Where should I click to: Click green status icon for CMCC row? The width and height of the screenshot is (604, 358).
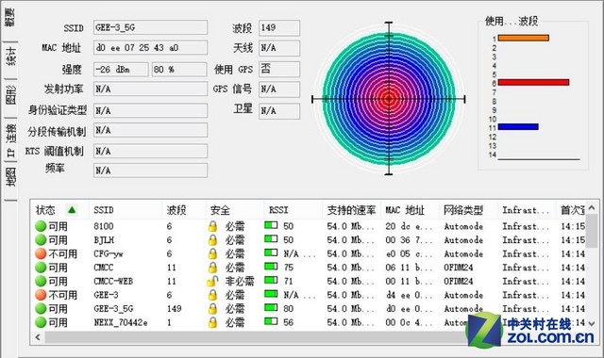(x=41, y=268)
